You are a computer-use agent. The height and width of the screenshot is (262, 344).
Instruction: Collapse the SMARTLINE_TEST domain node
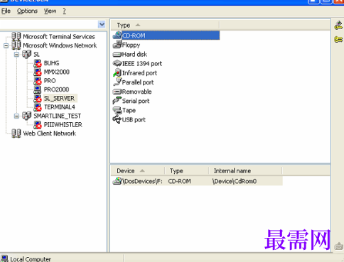[x=16, y=116]
